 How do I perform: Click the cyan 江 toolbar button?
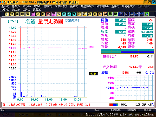click(69, 14)
